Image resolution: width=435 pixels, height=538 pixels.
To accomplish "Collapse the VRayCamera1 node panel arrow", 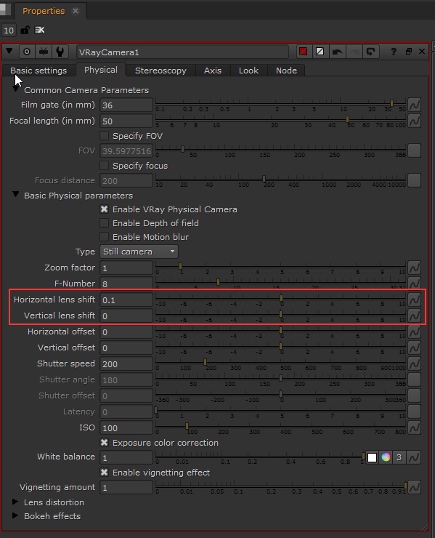I will click(9, 52).
